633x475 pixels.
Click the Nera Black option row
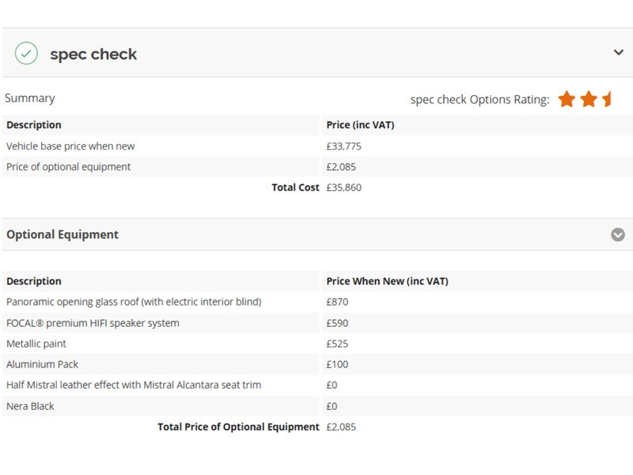click(x=30, y=406)
